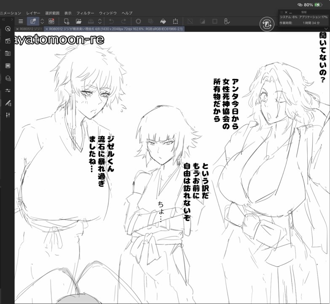
Task: Open the アニメーション menu
Action: coord(11,13)
